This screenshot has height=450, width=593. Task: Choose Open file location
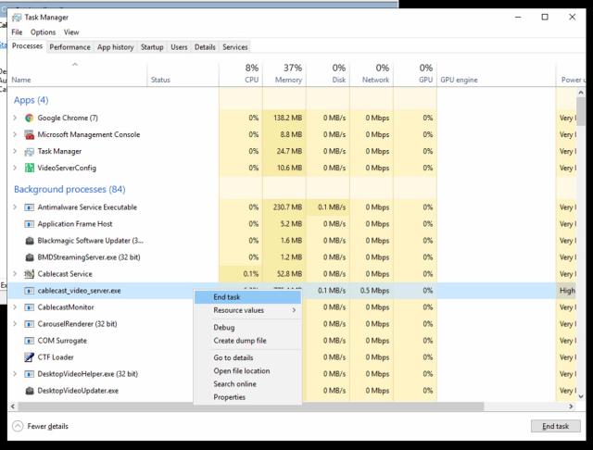pyautogui.click(x=247, y=371)
